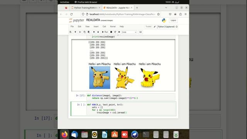Open the cell type Code dropdown

[129, 32]
